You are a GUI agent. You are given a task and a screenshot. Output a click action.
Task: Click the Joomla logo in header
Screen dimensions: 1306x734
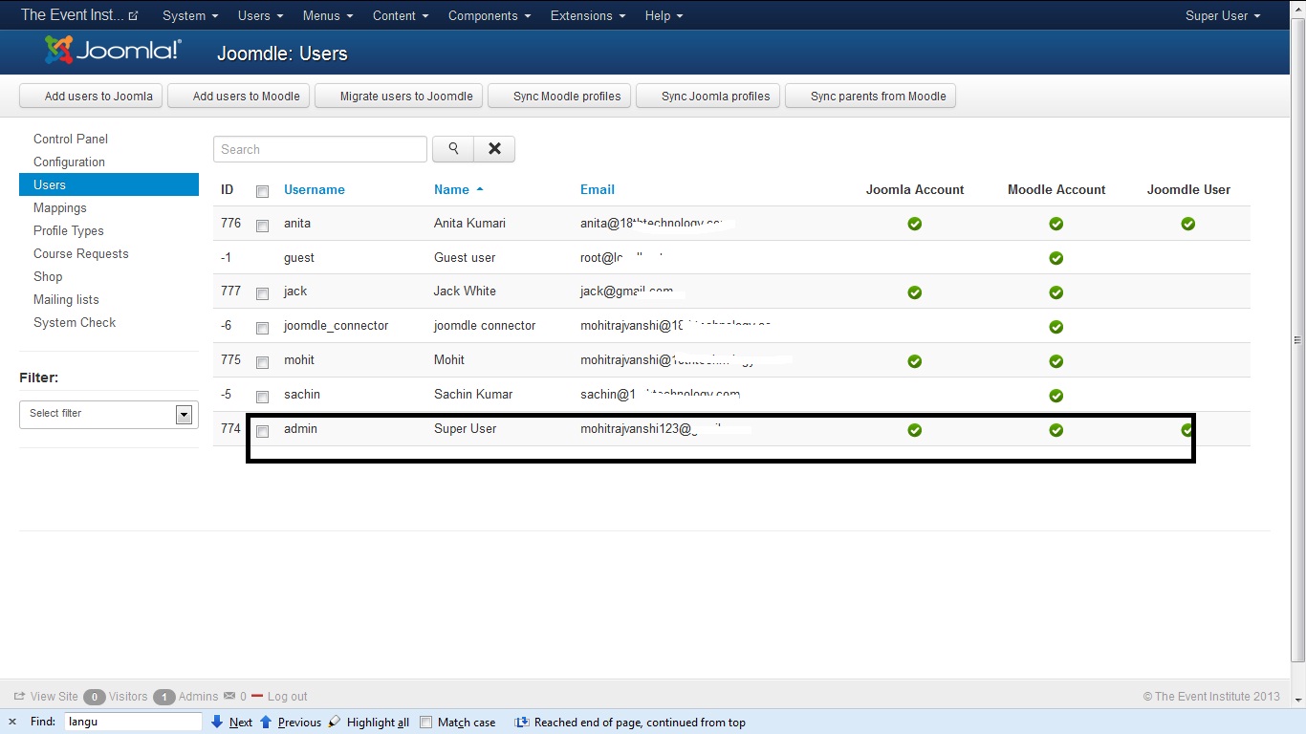(x=113, y=51)
